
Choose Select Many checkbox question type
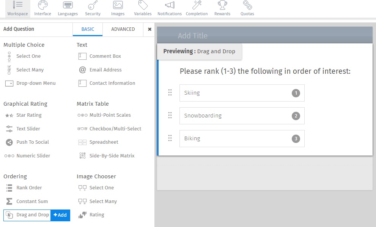pyautogui.click(x=30, y=70)
